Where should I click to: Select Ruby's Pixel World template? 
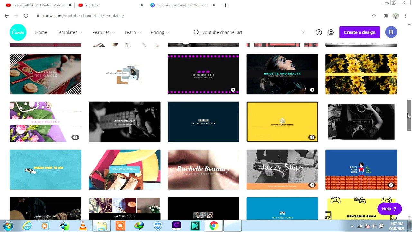(361, 169)
